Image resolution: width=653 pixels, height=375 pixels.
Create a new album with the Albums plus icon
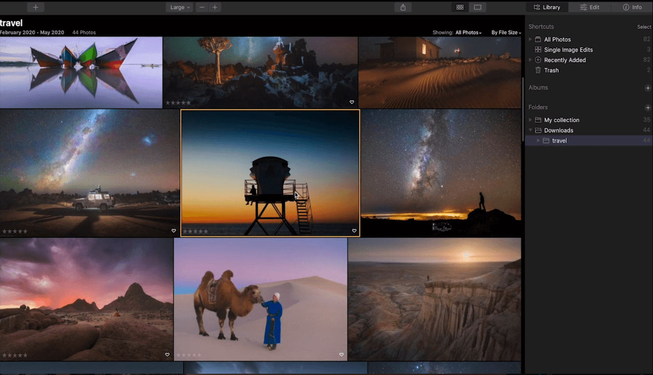coord(648,88)
